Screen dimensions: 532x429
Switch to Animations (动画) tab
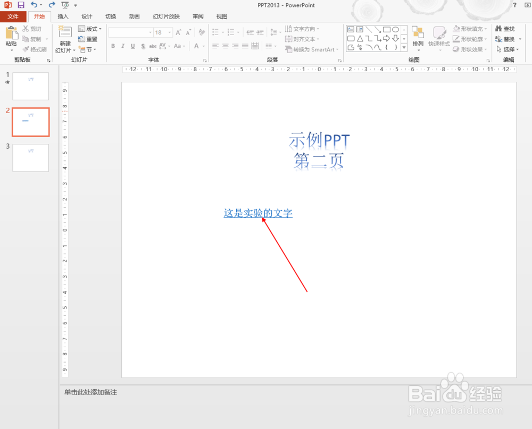point(135,16)
